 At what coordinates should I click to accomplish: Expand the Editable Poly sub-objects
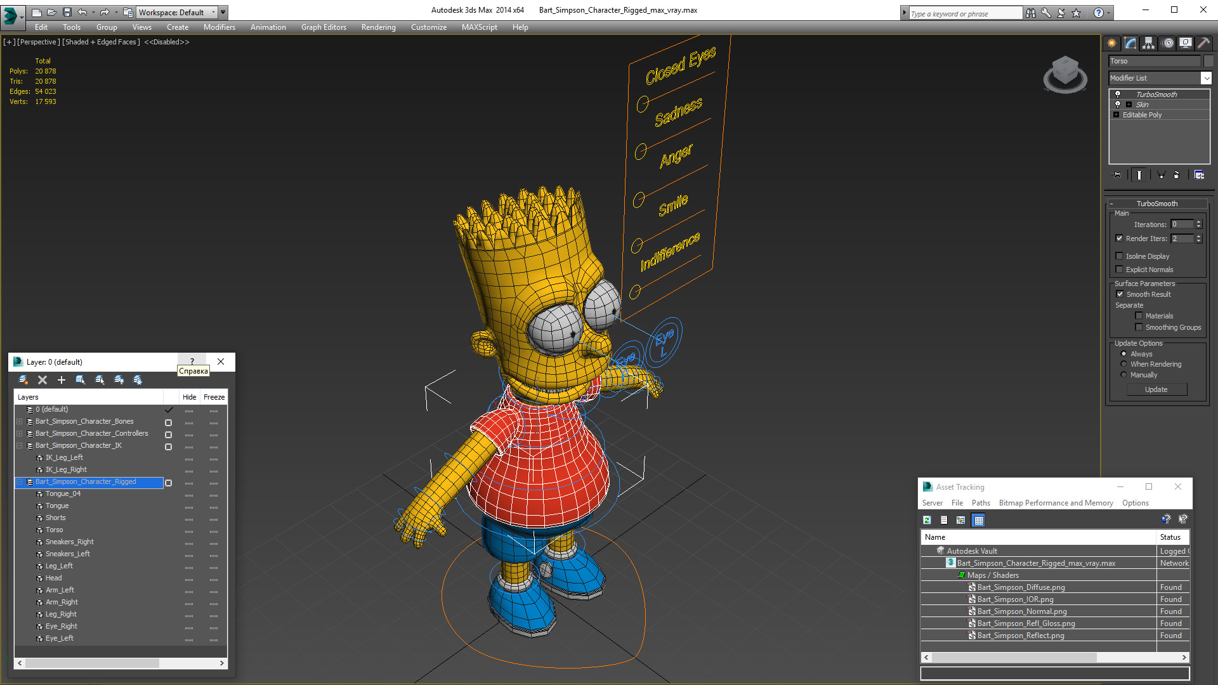(x=1116, y=115)
